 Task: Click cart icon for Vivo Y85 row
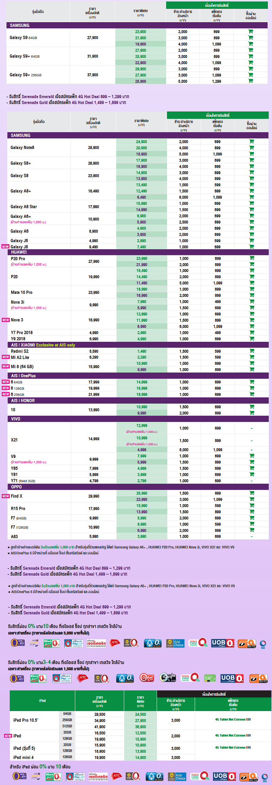click(252, 468)
